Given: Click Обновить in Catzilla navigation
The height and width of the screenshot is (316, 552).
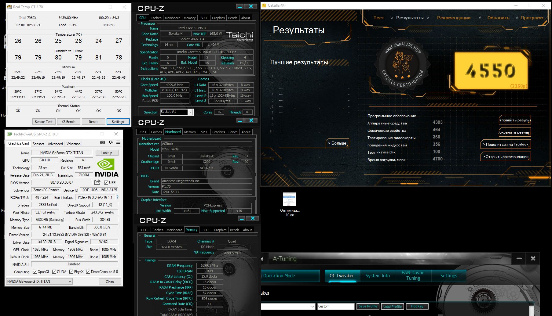Looking at the screenshot, I should [498, 18].
